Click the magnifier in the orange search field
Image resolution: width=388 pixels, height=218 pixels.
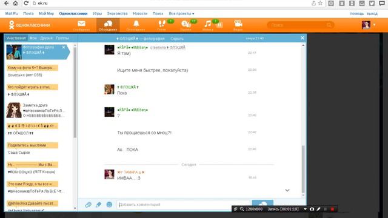(x=329, y=25)
